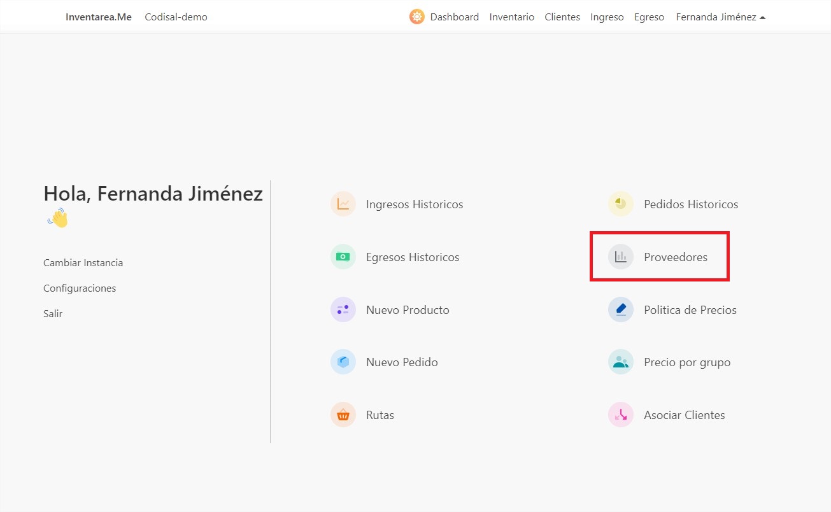The width and height of the screenshot is (831, 512).
Task: Click the highlighted Proveedores bar-chart icon
Action: [x=620, y=257]
